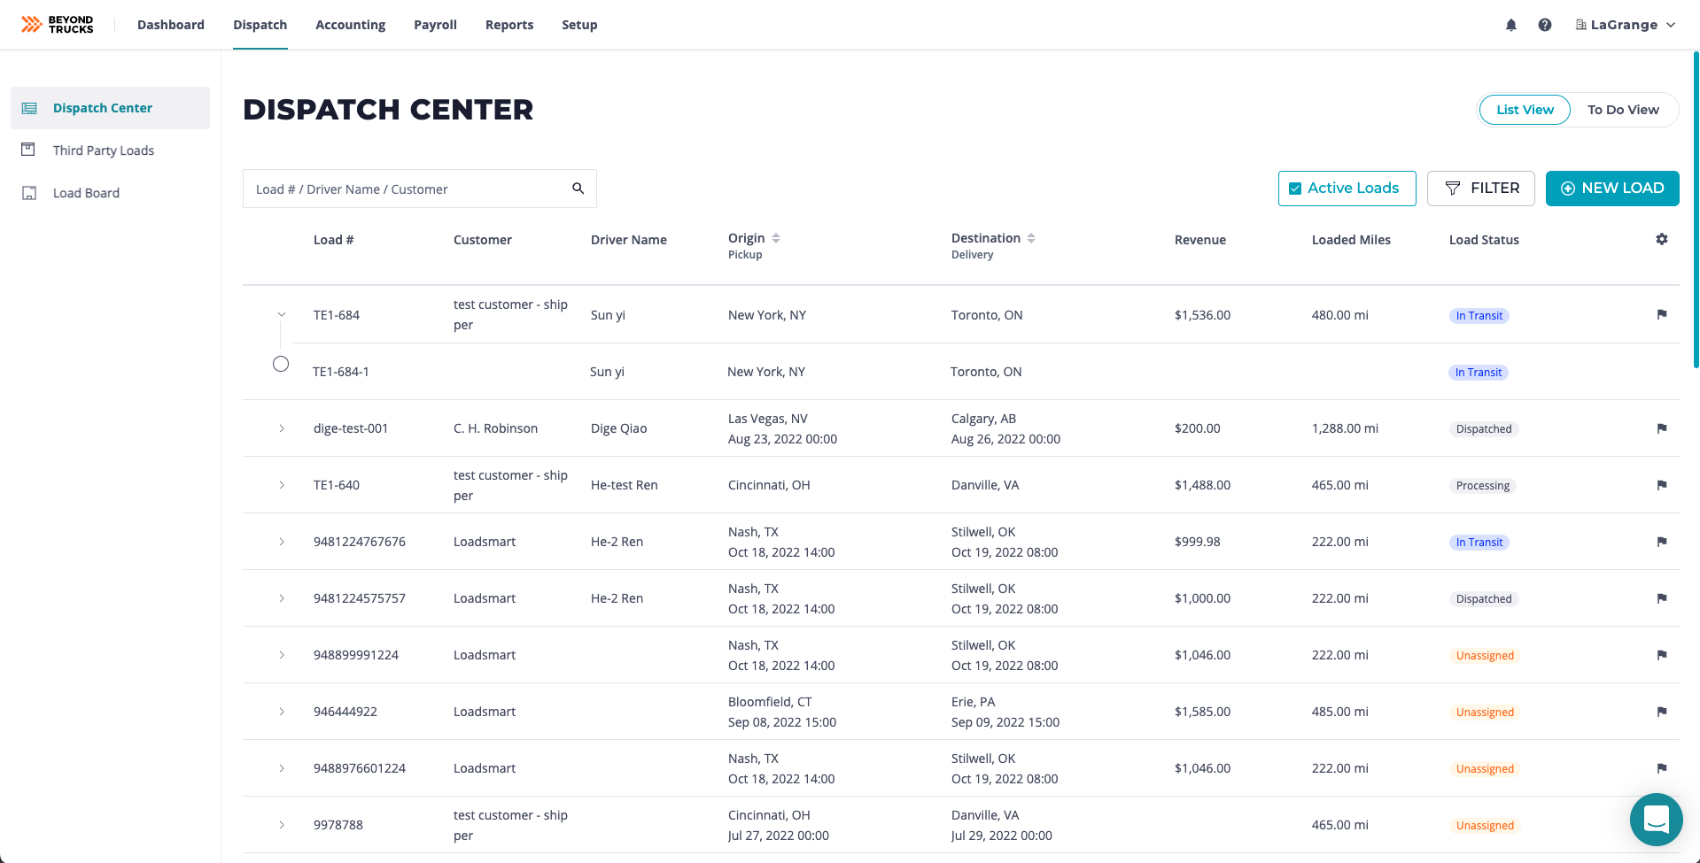Open the table column settings gear

1661,239
